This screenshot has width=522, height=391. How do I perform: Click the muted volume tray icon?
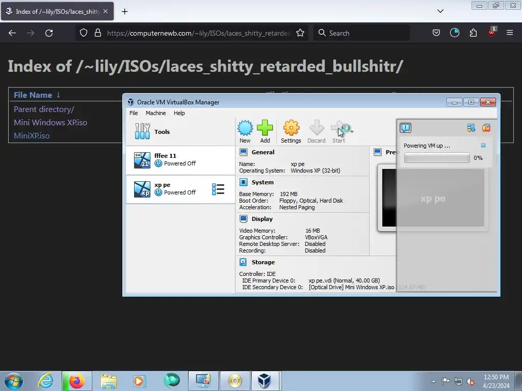point(471,381)
